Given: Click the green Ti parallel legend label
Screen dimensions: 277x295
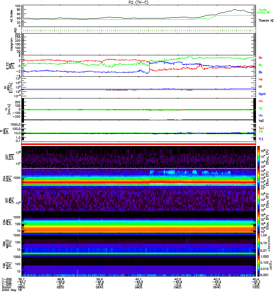Looking at the screenshot, I should tap(260, 132).
